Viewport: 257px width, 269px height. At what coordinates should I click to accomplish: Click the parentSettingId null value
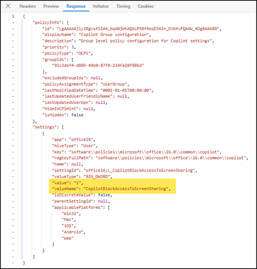click(x=103, y=201)
